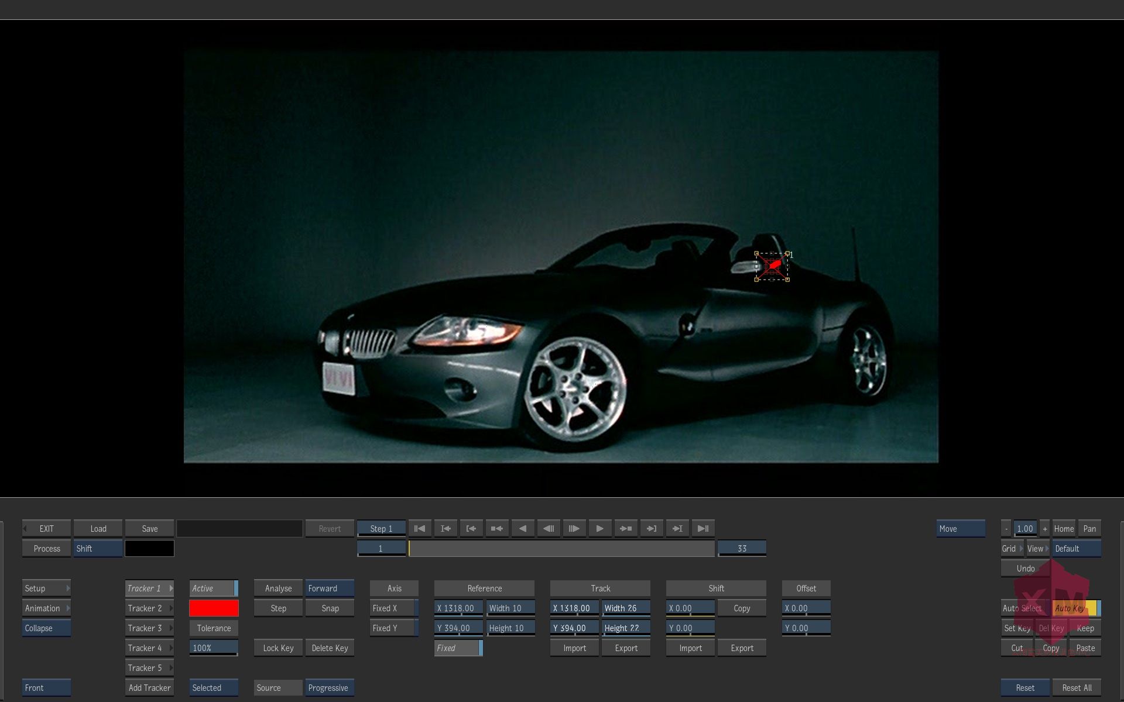Select the red tracker marker on the car
The width and height of the screenshot is (1124, 702).
click(x=773, y=266)
